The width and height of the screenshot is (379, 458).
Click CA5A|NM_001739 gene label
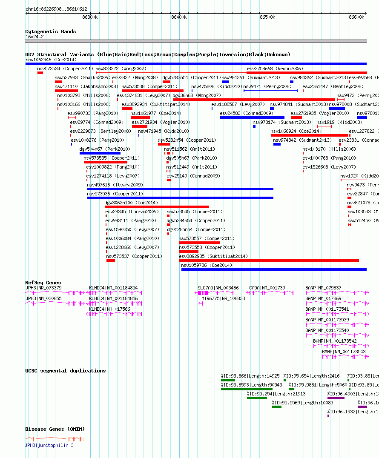click(x=267, y=288)
